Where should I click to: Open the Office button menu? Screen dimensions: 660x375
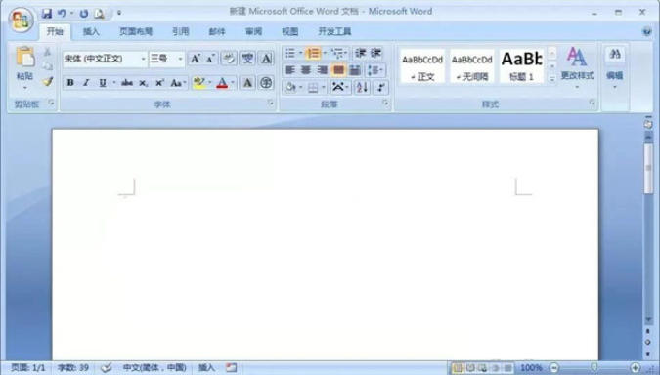[x=21, y=20]
